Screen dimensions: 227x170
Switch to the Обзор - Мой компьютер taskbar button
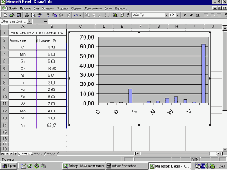coord(84,166)
